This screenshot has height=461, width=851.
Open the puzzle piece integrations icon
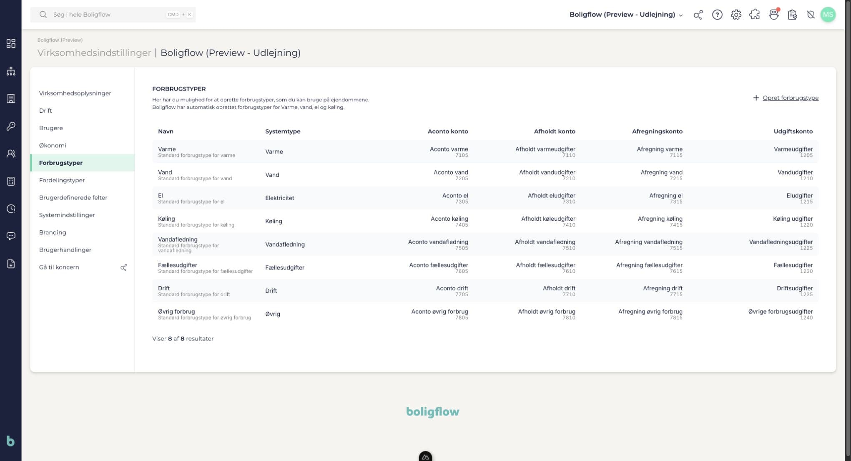pyautogui.click(x=755, y=15)
